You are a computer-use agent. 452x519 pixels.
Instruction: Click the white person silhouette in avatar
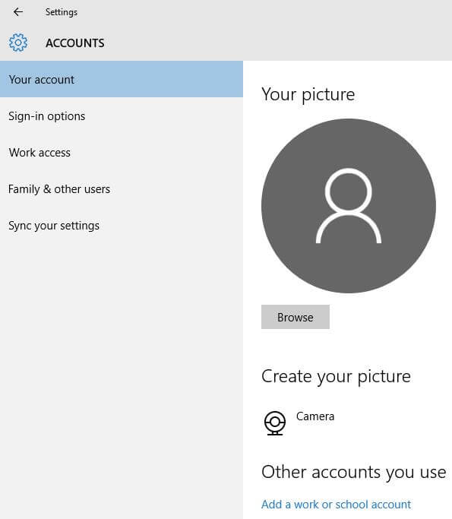(x=349, y=205)
